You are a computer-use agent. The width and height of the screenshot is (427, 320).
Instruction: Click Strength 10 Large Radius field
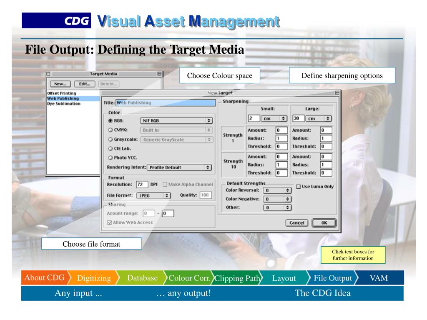[x=326, y=165]
